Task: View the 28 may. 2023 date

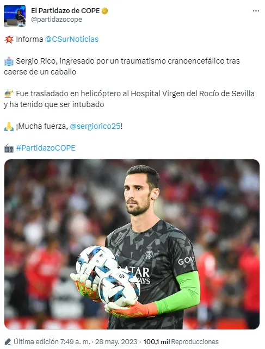Action: pos(116,341)
